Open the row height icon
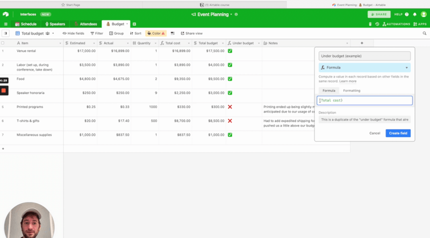The height and width of the screenshot is (238, 430). pos(173,33)
